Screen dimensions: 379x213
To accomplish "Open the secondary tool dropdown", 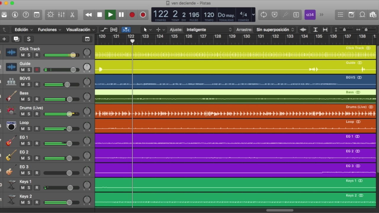I will 160,30.
